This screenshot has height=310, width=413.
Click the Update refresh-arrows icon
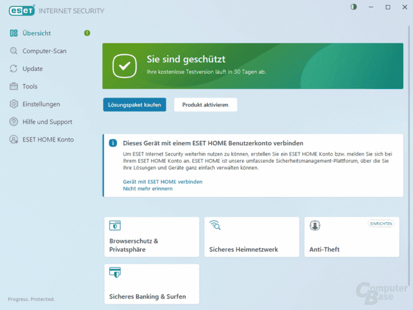point(14,68)
